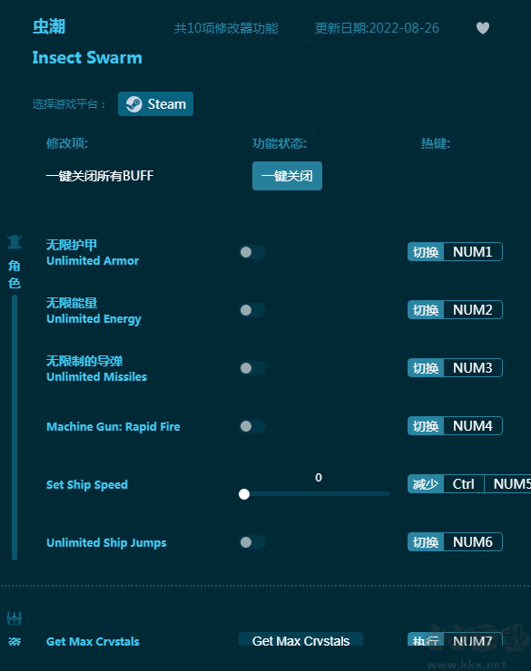Turn on Unlimited Missiles switch
The image size is (531, 671).
[252, 368]
